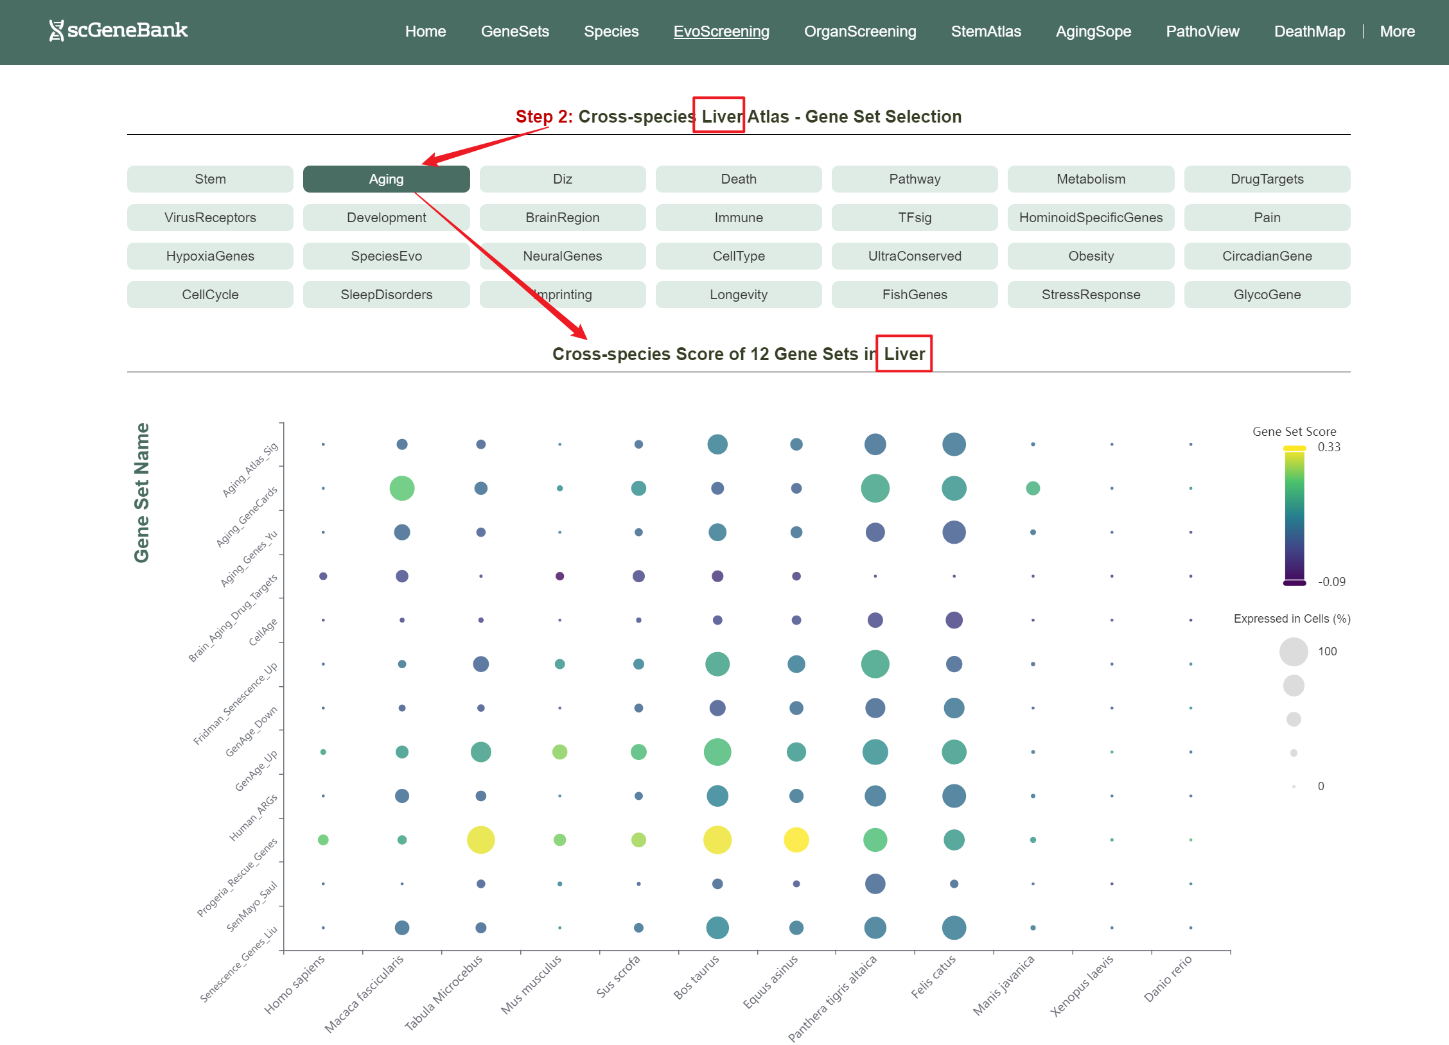This screenshot has height=1045, width=1449.
Task: Click bottom handle of Gene Set Score colorbar
Action: pos(1294,583)
